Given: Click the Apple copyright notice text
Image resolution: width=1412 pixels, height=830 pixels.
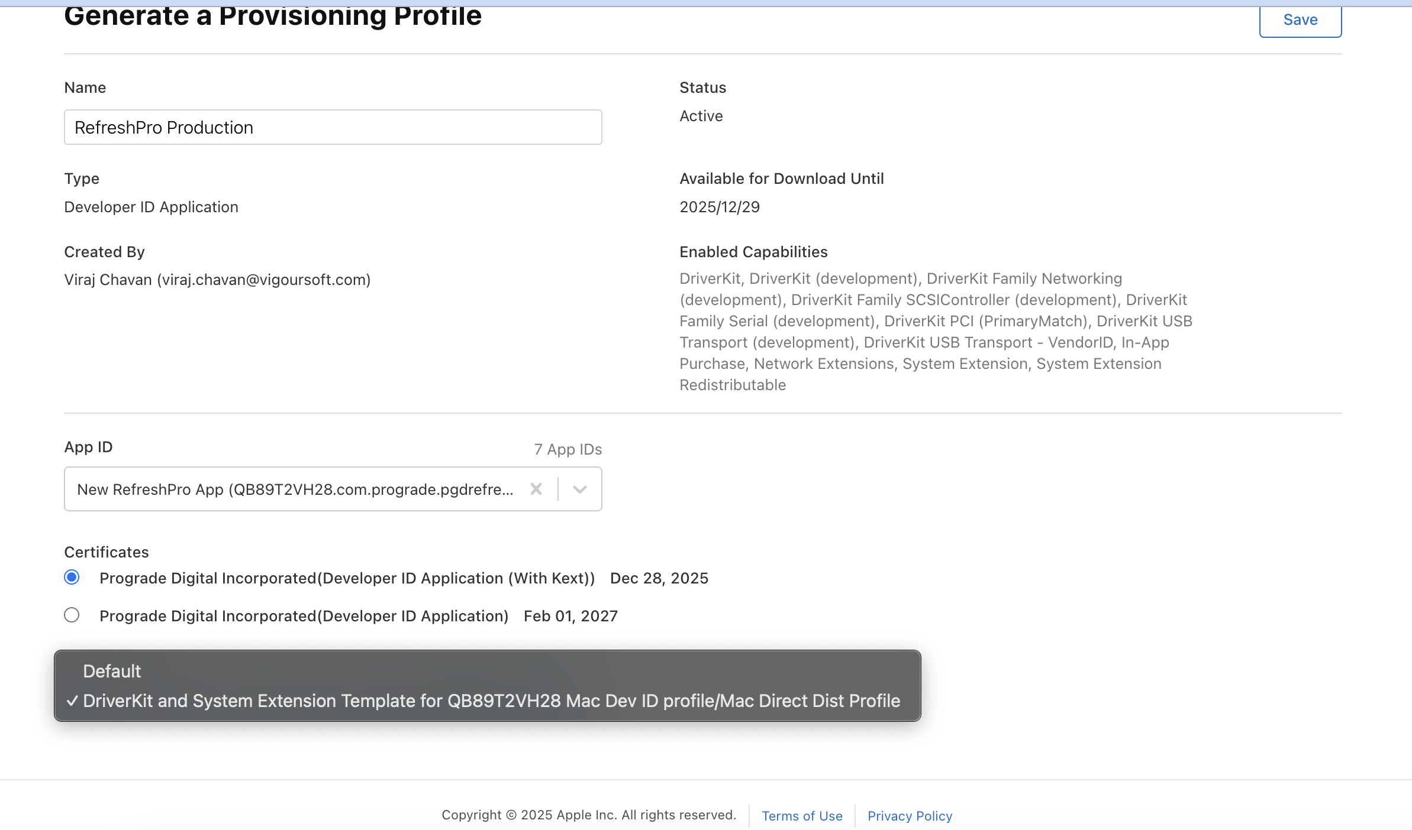Looking at the screenshot, I should click(589, 815).
